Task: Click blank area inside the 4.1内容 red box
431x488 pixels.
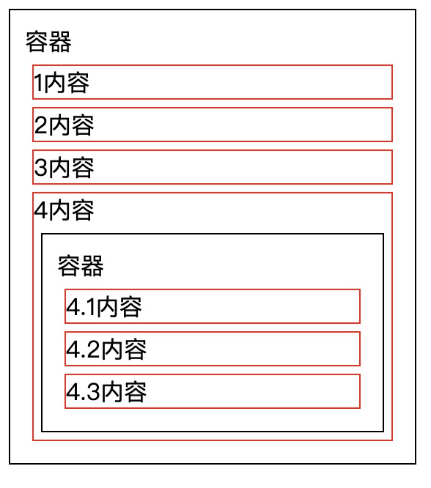Action: click(251, 307)
